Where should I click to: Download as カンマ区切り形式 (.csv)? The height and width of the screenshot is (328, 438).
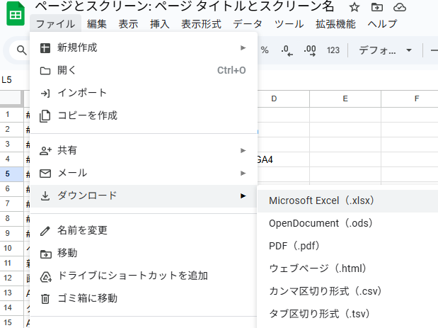tap(347, 291)
